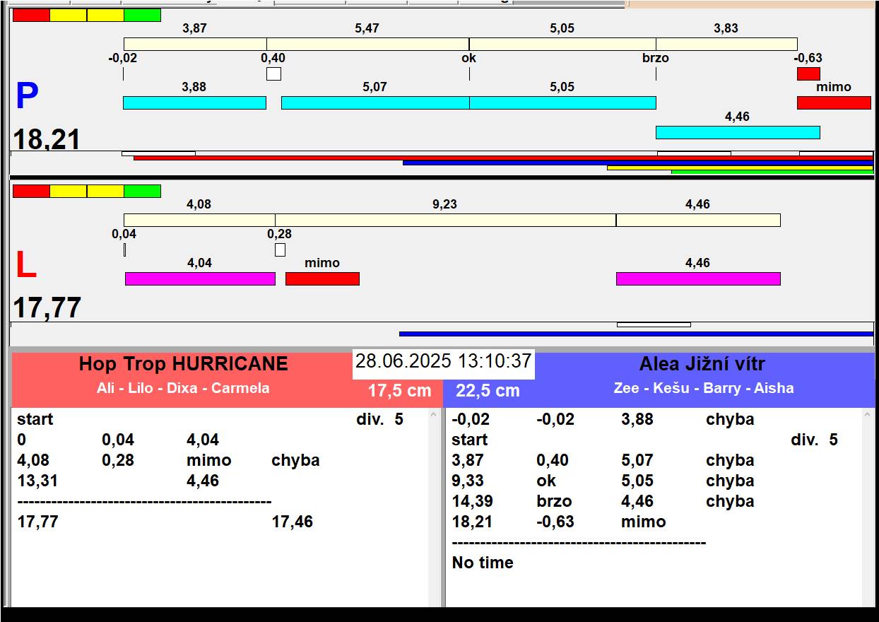Screen dimensions: 879x622
Task: Click the 13,31 value in Hop Trop results
Action: (37, 481)
